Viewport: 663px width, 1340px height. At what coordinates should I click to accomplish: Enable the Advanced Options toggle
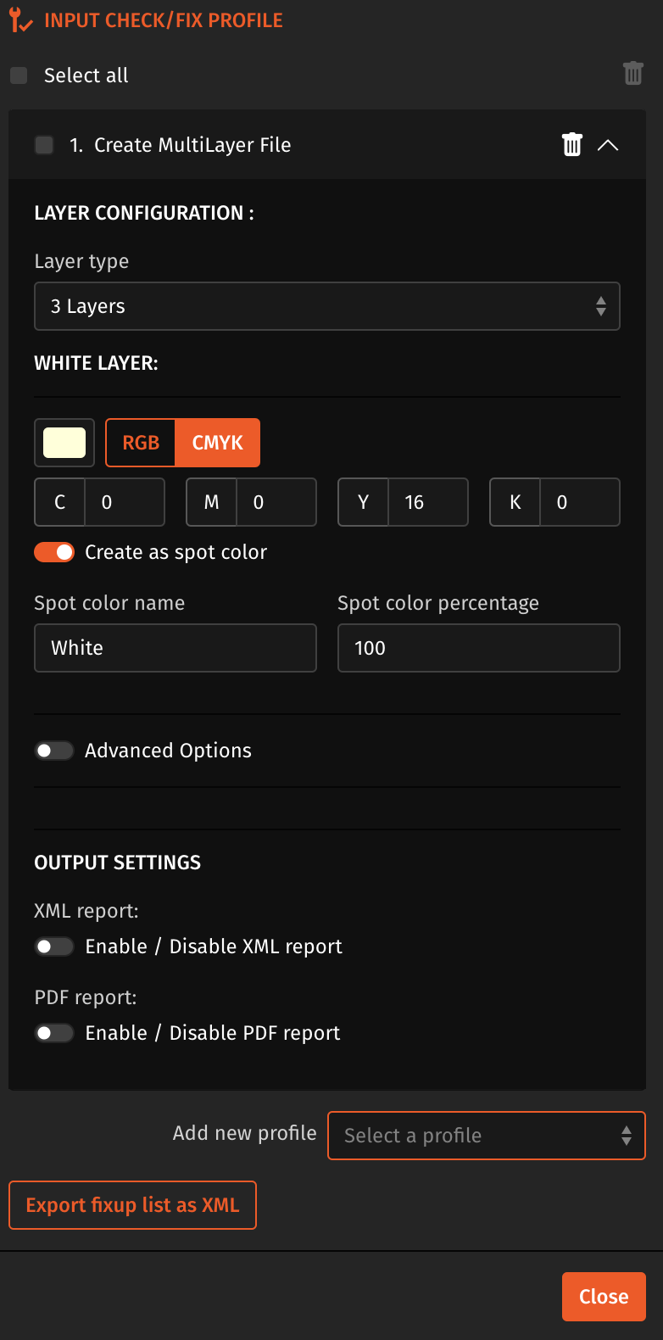[x=54, y=750]
